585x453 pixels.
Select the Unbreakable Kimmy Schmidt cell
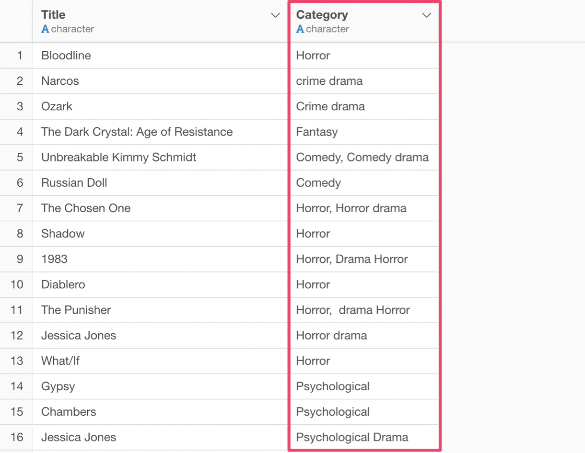tap(118, 157)
